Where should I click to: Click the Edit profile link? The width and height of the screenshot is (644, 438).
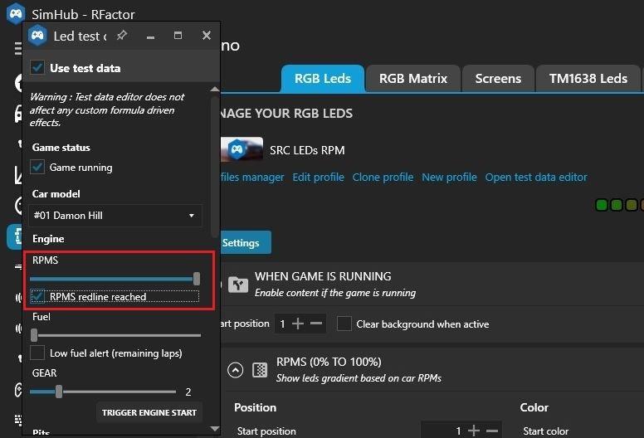(319, 177)
